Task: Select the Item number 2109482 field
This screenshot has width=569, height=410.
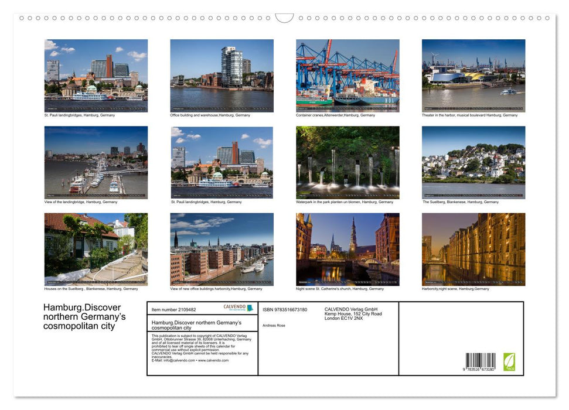Action: click(173, 310)
